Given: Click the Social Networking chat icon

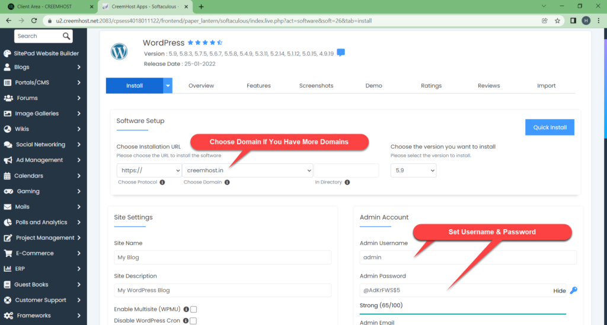Looking at the screenshot, I should [8, 144].
